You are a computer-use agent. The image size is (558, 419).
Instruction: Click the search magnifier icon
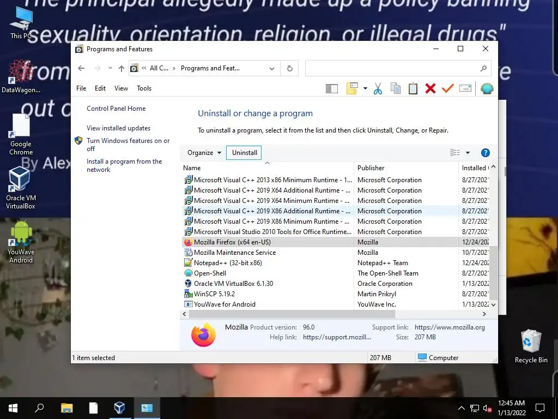[483, 68]
